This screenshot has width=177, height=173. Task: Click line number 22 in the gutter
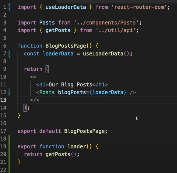coord(3,170)
